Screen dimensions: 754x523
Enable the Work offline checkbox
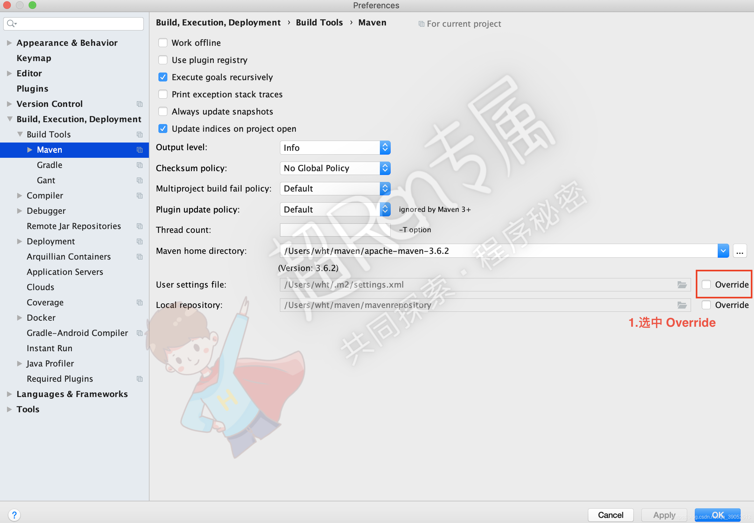163,43
